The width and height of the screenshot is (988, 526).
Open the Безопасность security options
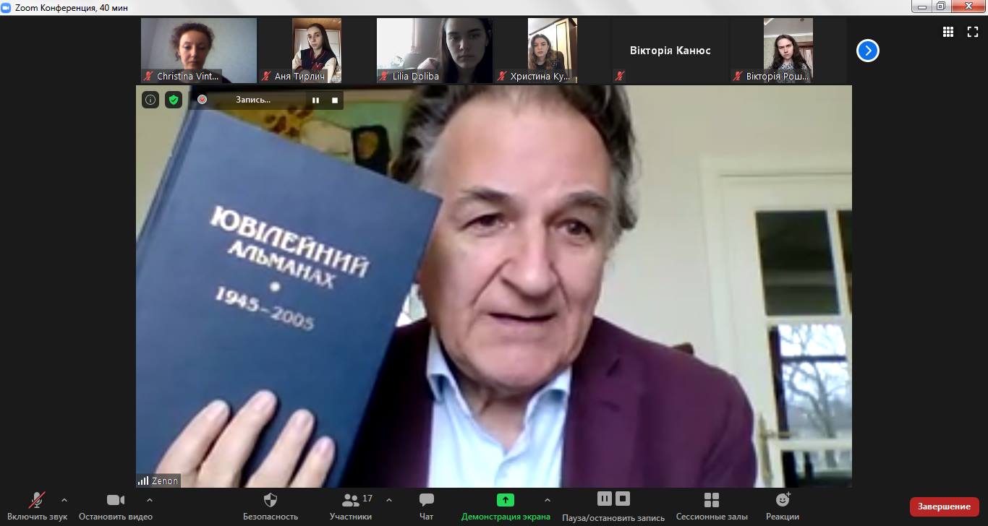[x=271, y=505]
